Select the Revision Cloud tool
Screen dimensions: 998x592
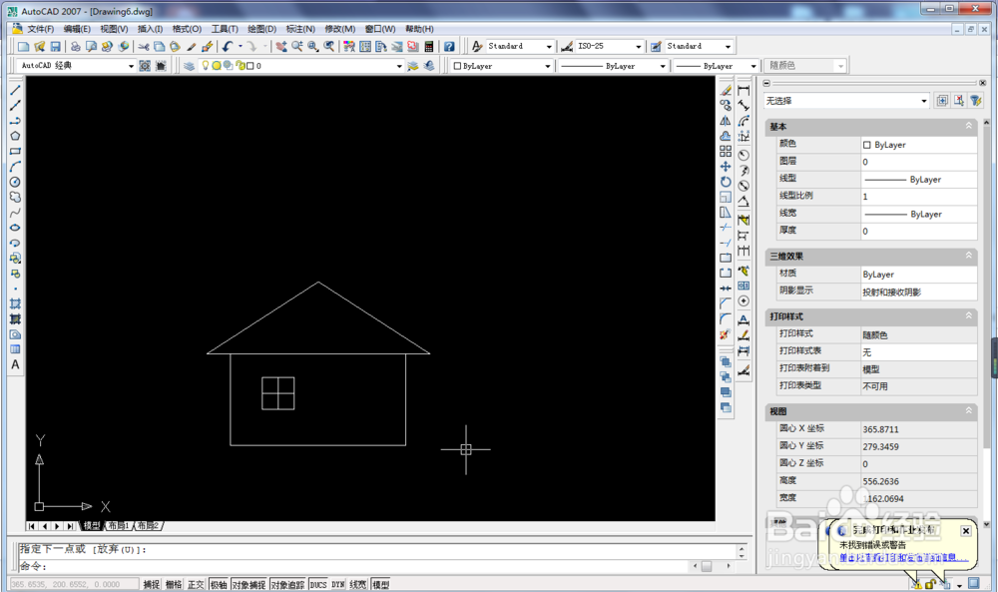click(15, 198)
